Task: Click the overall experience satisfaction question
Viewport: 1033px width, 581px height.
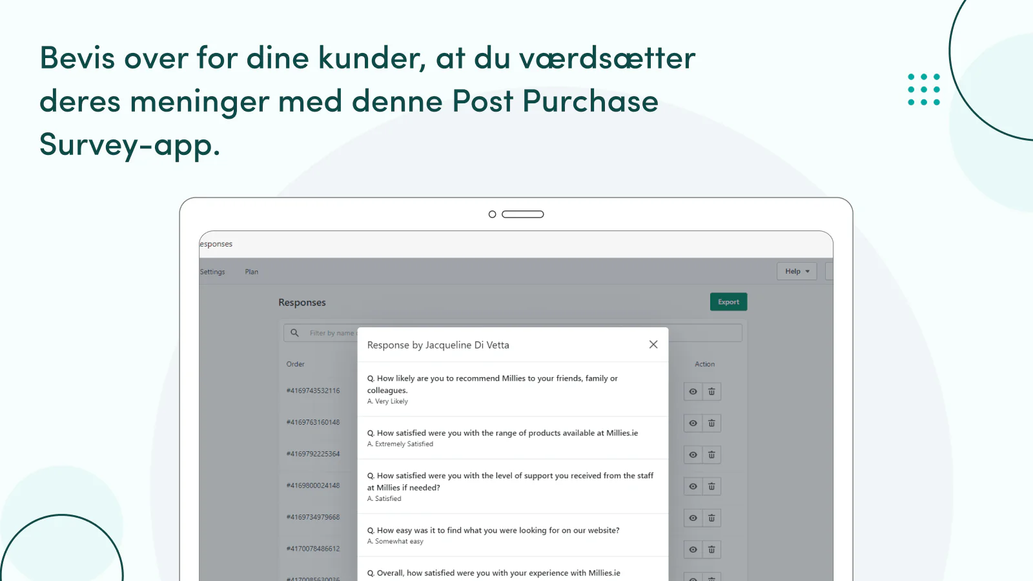Action: 494,573
